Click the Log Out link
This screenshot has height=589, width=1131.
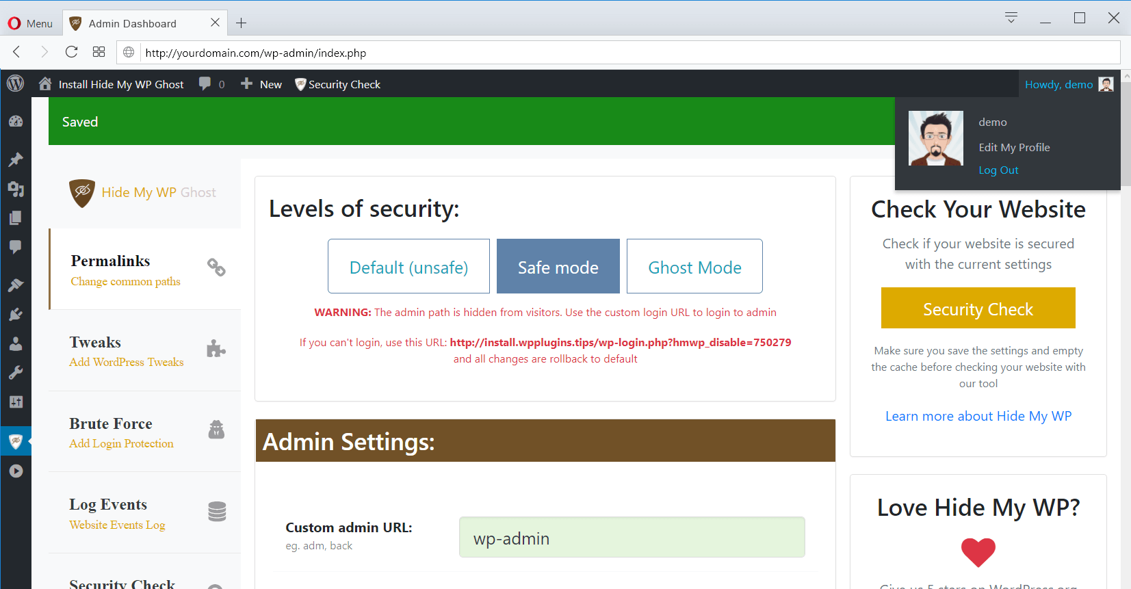(x=998, y=170)
